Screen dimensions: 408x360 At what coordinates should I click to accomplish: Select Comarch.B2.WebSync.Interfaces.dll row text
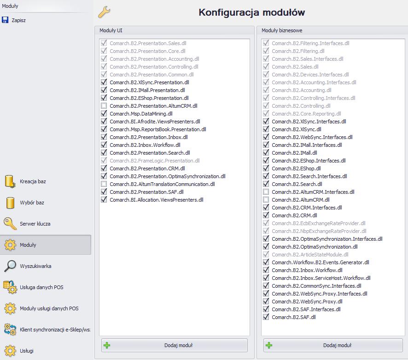[312, 137]
